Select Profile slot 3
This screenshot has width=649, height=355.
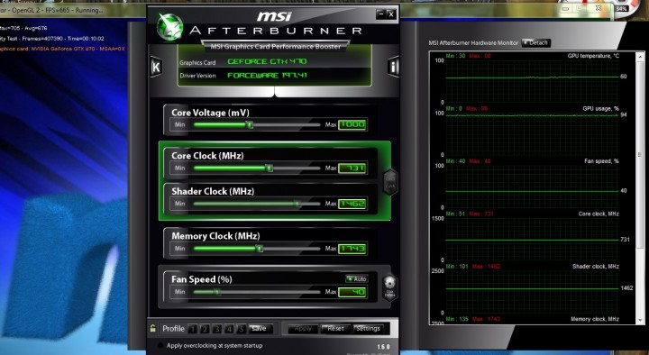point(217,329)
